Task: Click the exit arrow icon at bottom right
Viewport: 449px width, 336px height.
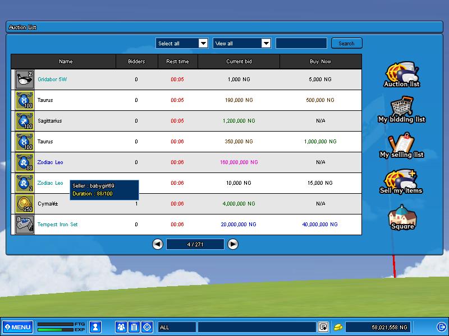Action: point(441,327)
